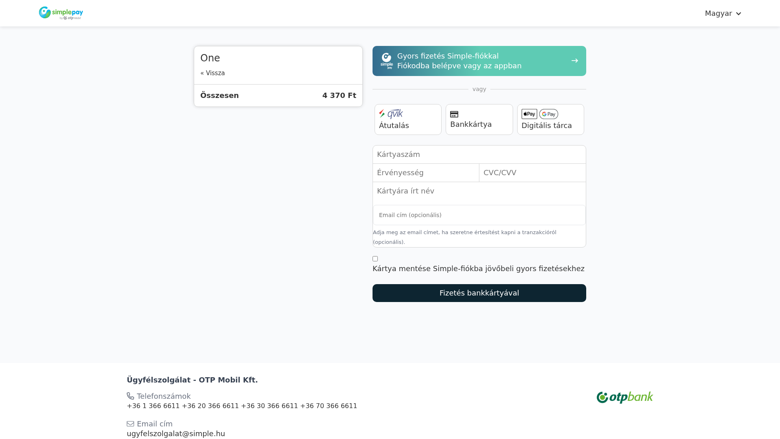Enable the card saving to Simple-fiók checkbox
780x439 pixels.
point(375,259)
